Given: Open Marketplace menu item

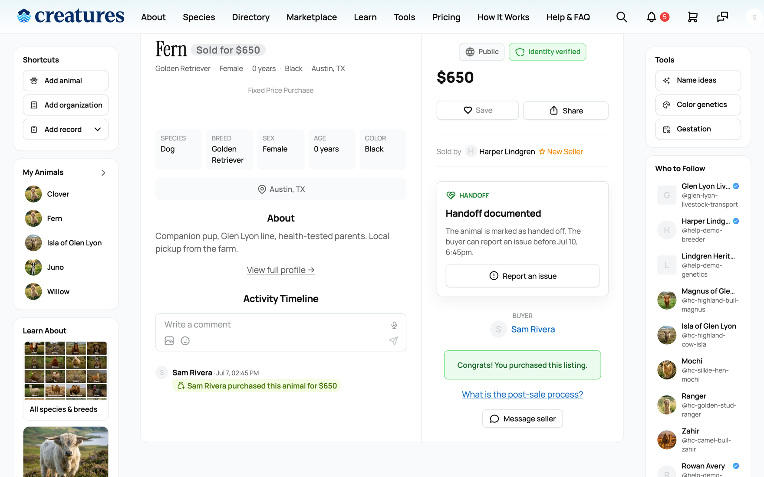Looking at the screenshot, I should (312, 17).
